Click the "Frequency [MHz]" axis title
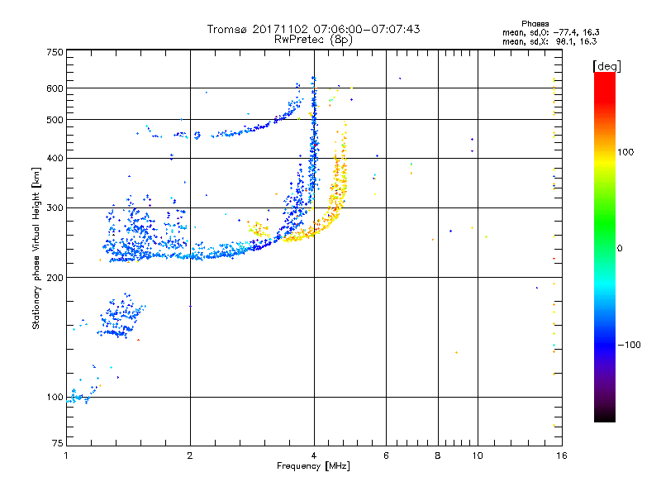The width and height of the screenshot is (661, 496). 313,466
